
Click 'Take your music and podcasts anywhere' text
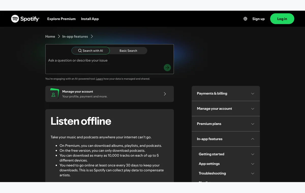point(101,137)
